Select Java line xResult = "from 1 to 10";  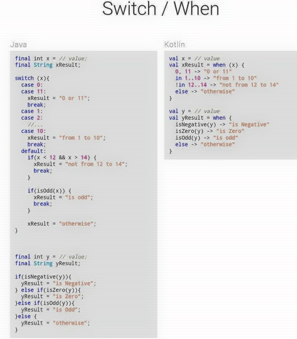tap(66, 138)
